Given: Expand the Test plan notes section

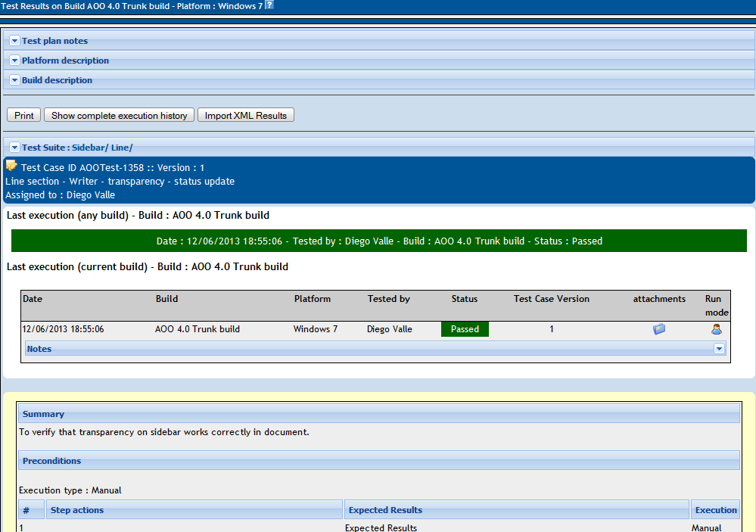Looking at the screenshot, I should [x=14, y=41].
